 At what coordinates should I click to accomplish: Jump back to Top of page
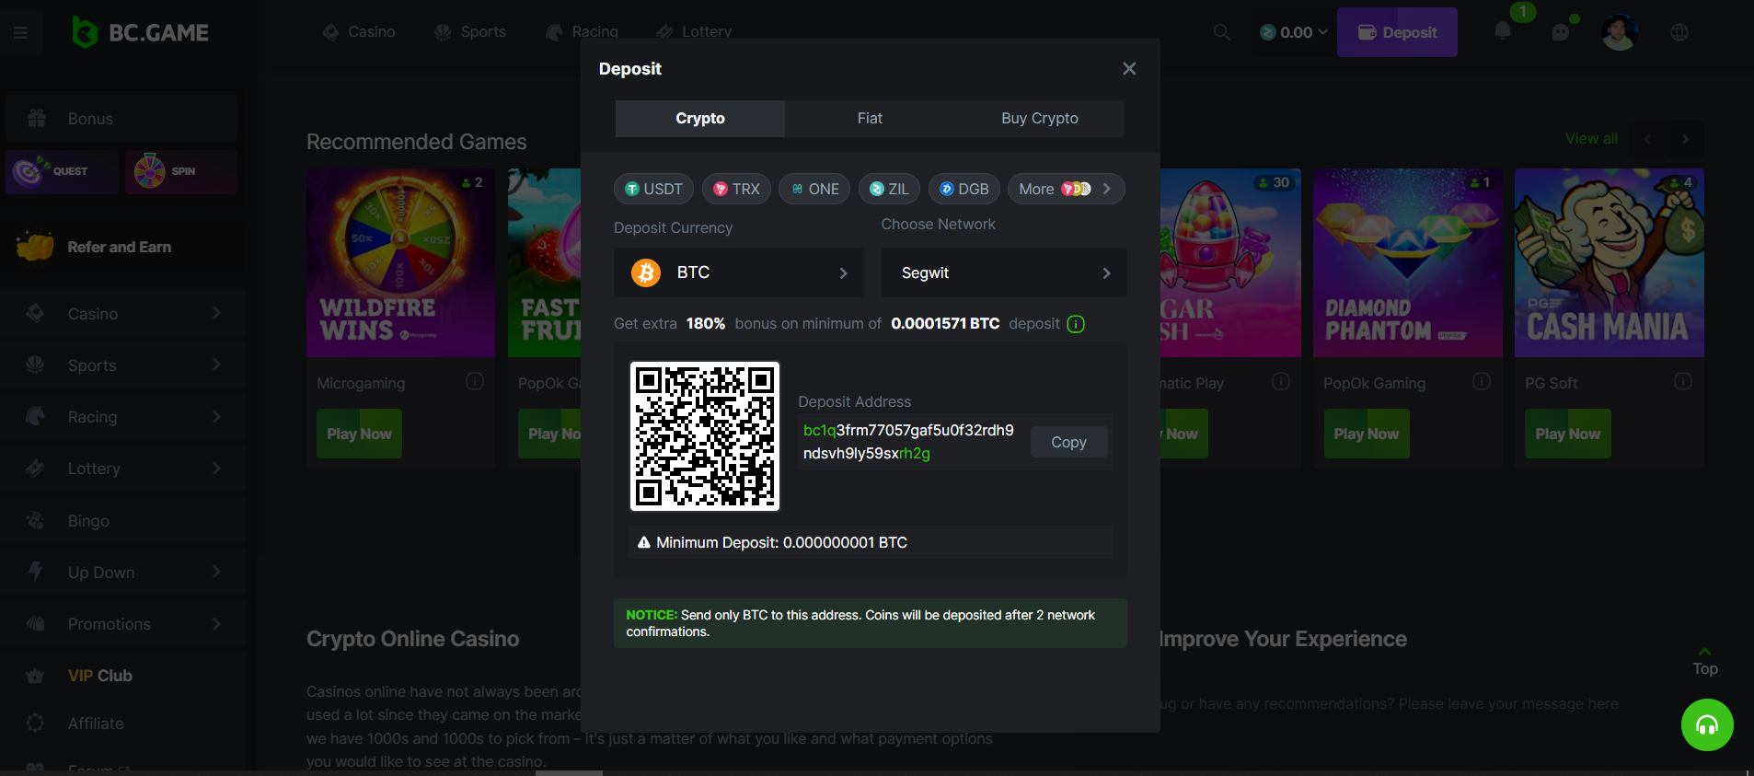(x=1705, y=662)
